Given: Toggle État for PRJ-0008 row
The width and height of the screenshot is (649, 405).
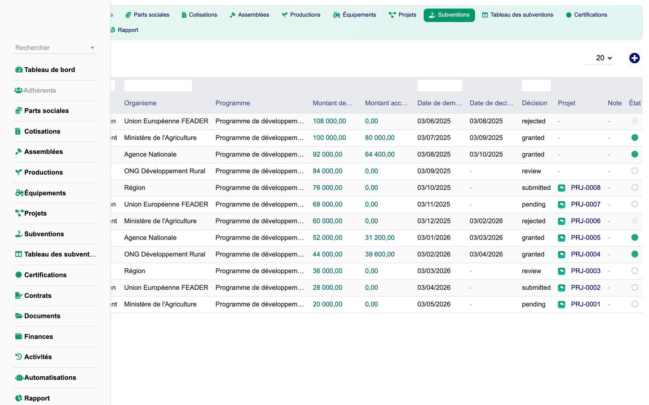Looking at the screenshot, I should [x=635, y=187].
